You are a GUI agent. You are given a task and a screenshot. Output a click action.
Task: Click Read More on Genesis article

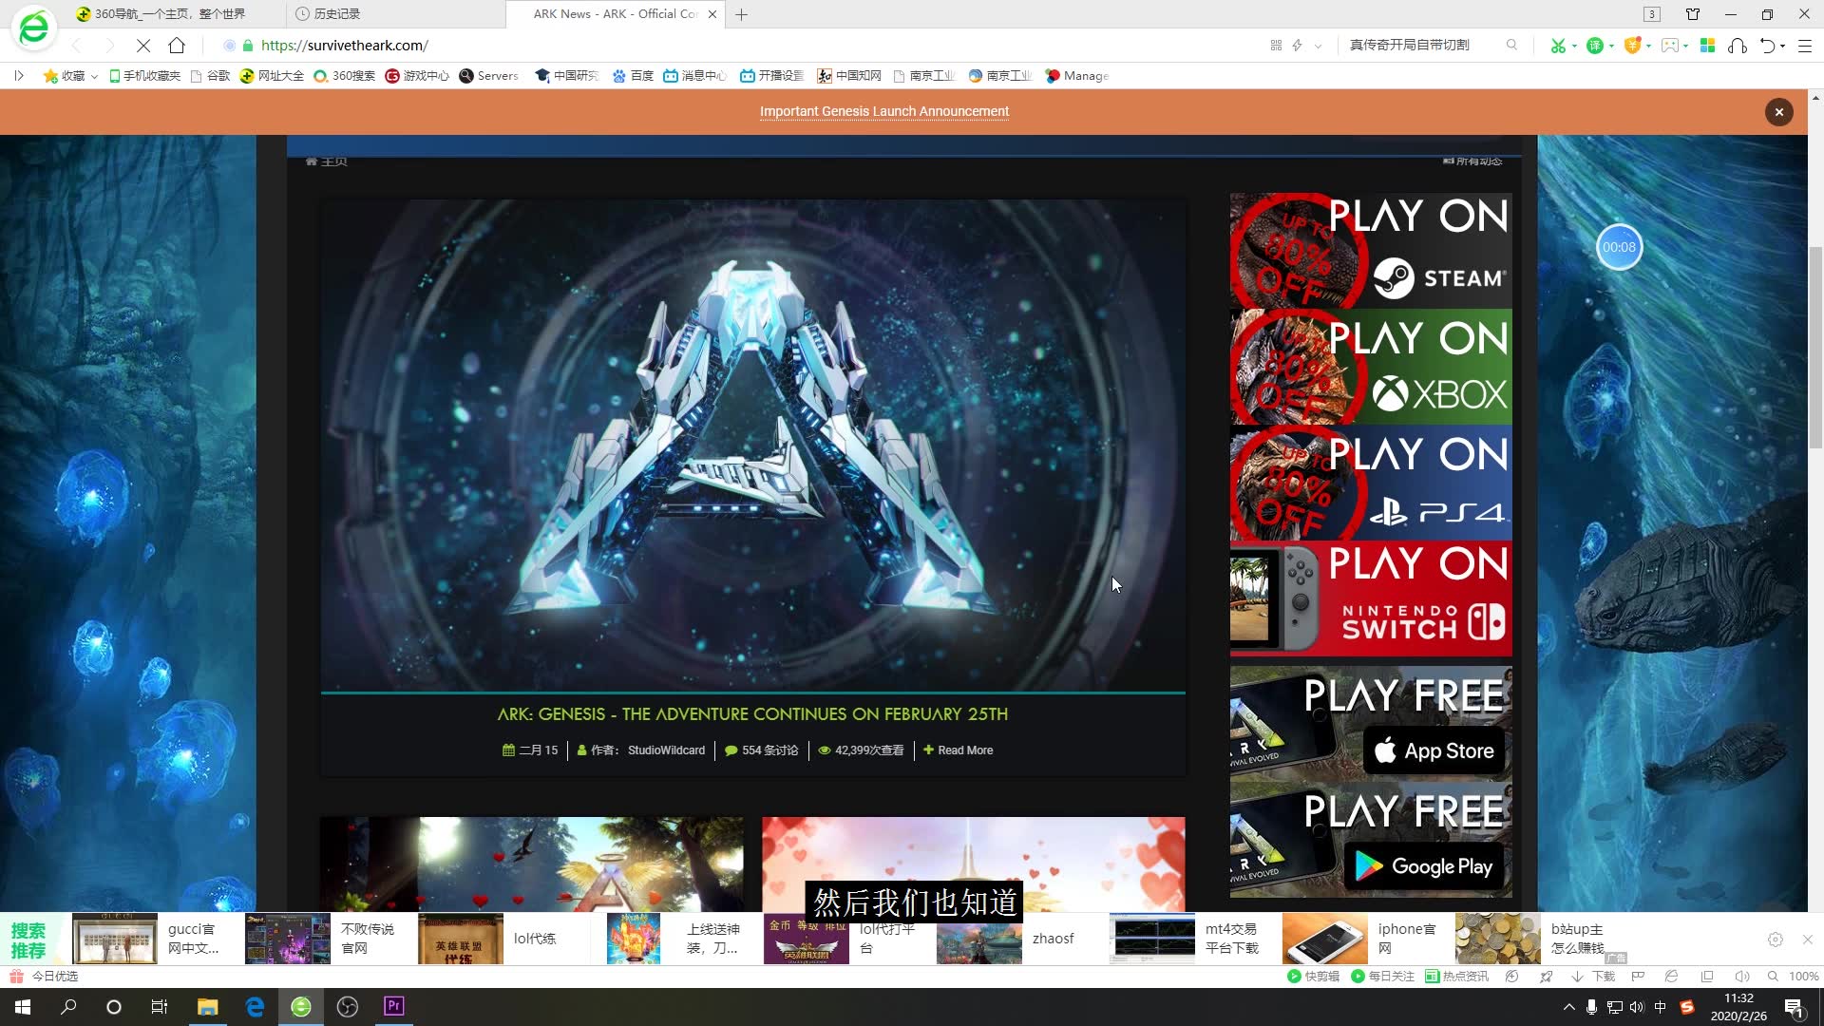(x=959, y=750)
